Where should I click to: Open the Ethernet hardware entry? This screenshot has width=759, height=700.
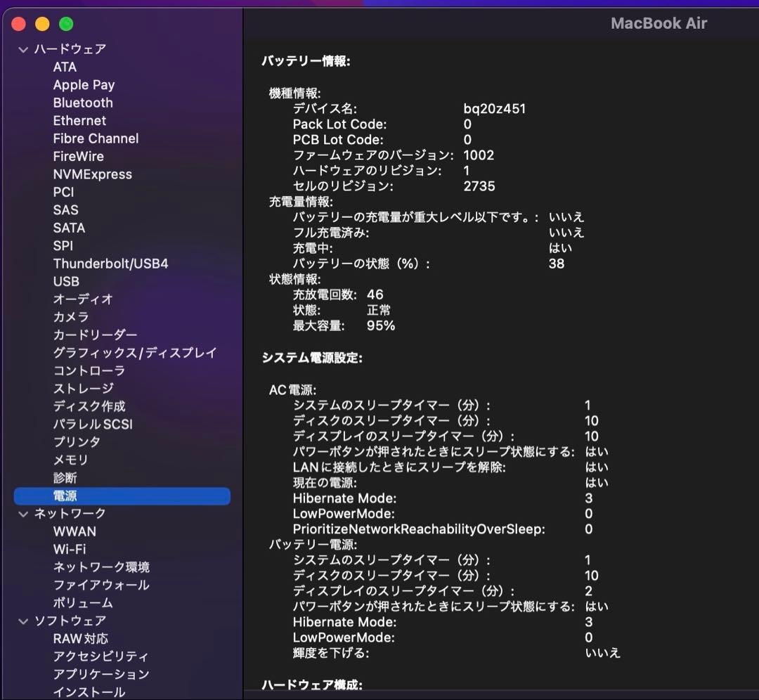(79, 121)
